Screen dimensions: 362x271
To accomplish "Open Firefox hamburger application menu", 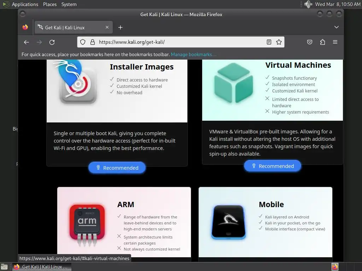I will point(335,42).
